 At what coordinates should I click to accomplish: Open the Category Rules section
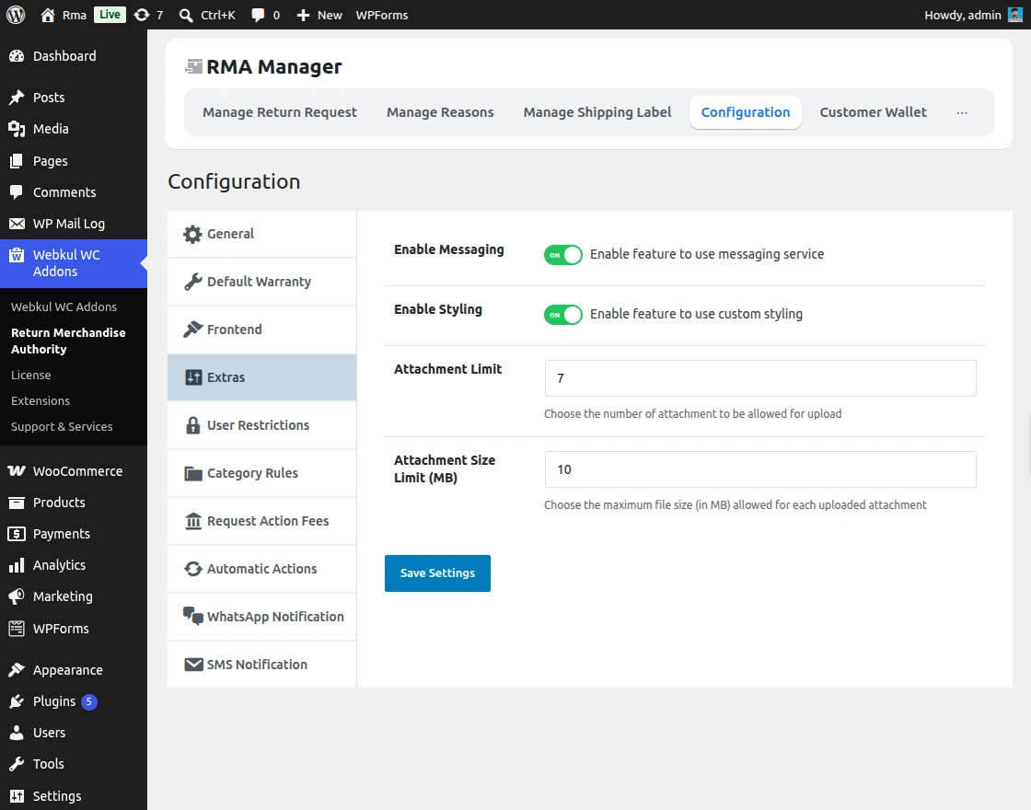click(x=261, y=473)
